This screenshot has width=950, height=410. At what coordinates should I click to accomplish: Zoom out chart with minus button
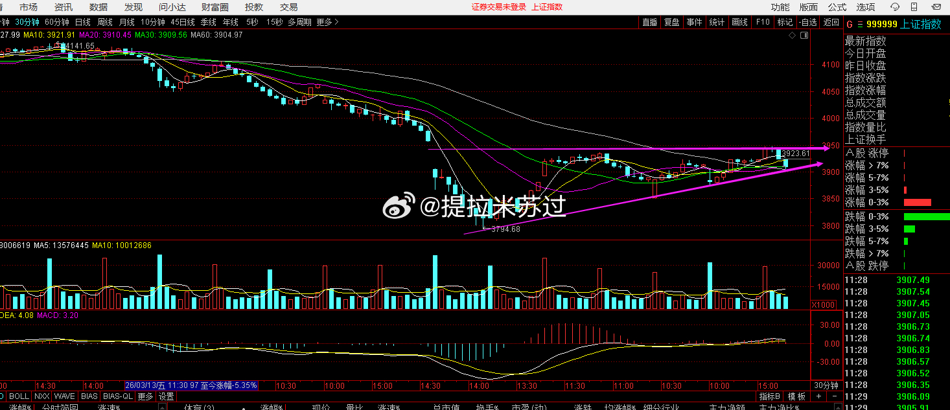pos(835,396)
